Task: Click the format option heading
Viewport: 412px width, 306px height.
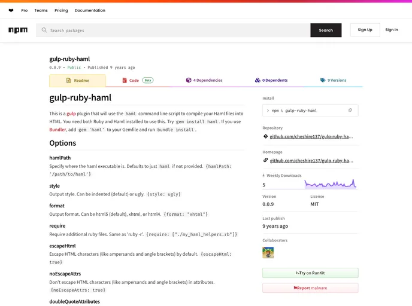Action: point(57,206)
